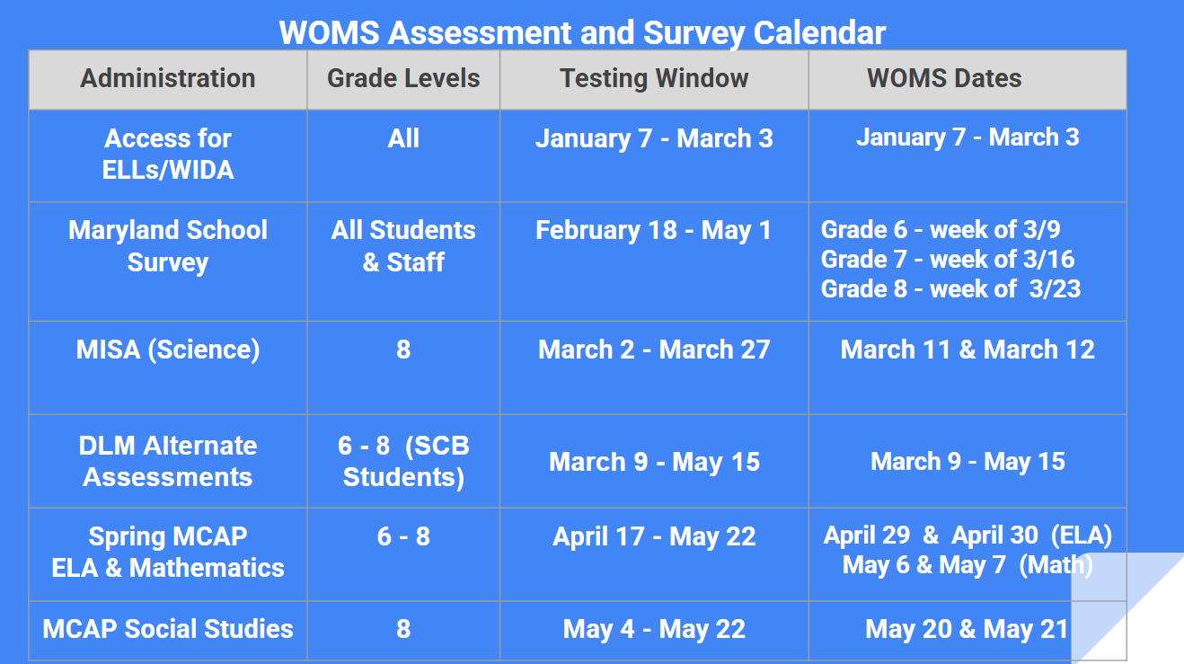Image resolution: width=1184 pixels, height=664 pixels.
Task: Click the March 2 - March 27 cell
Action: [654, 350]
